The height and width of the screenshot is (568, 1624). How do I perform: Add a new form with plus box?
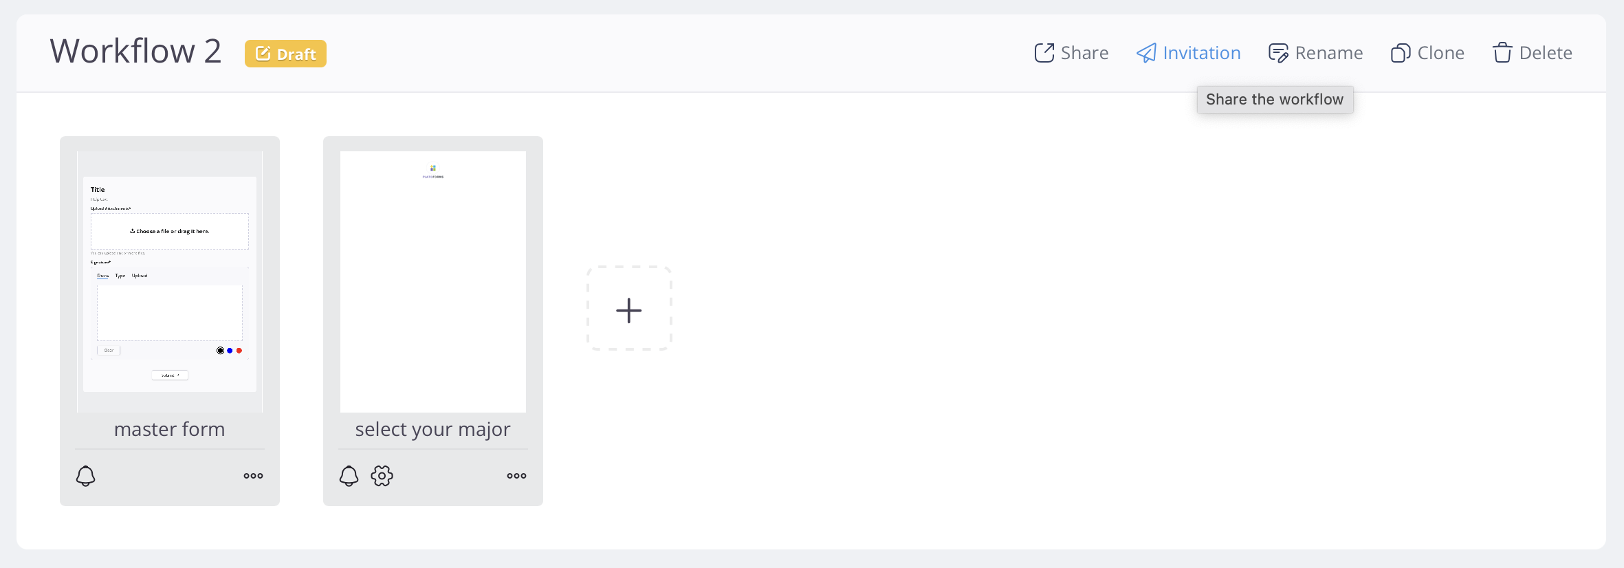pos(629,309)
